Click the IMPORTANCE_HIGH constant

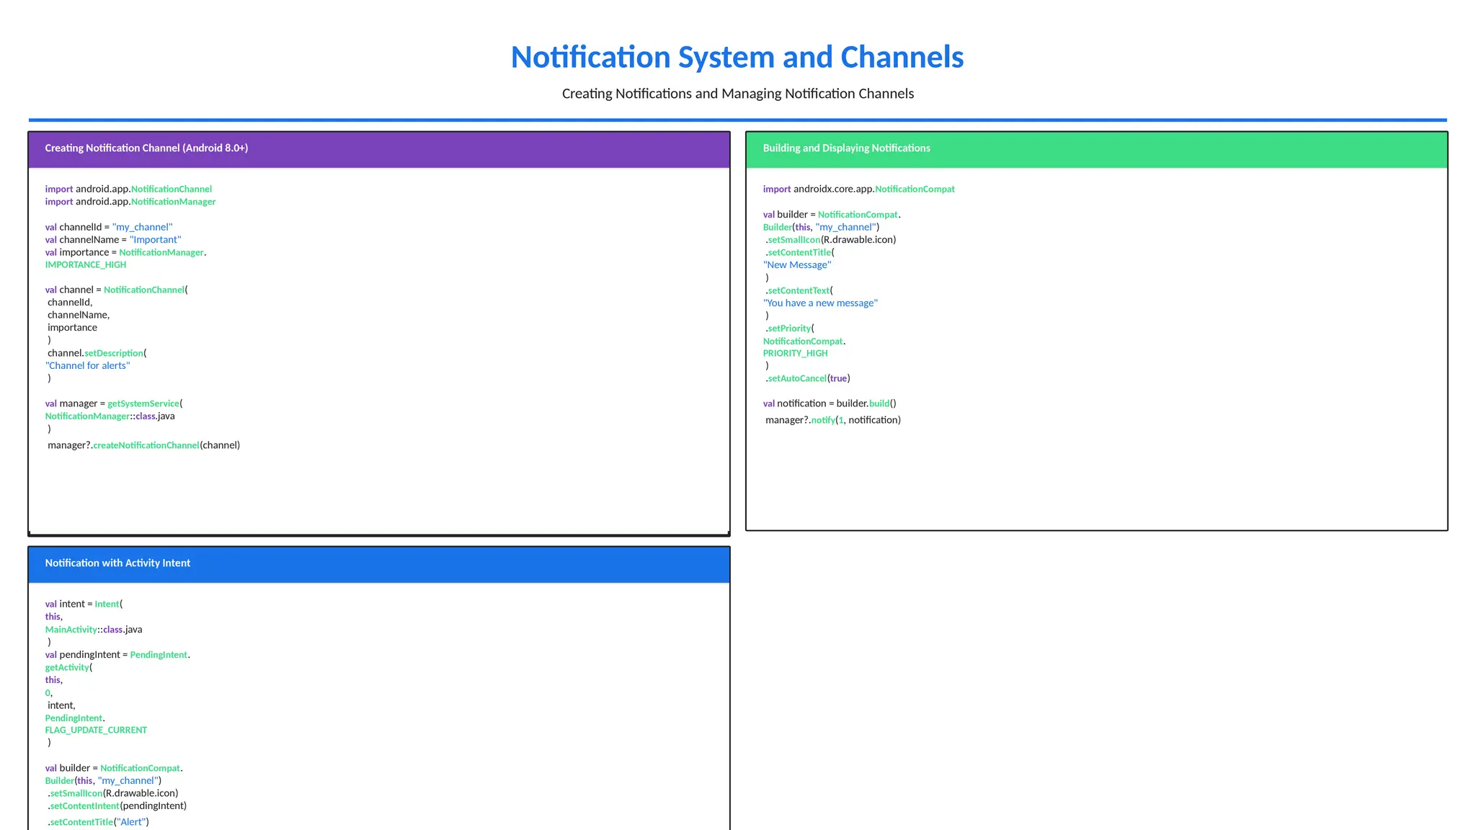coord(86,265)
